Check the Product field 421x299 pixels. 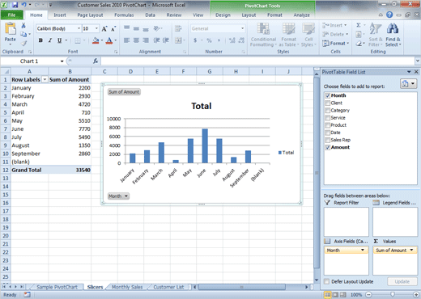tap(328, 125)
